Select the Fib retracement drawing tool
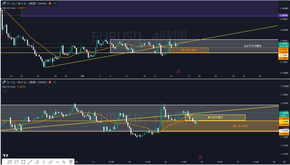This screenshot has height=165, width=290. [x=10, y=162]
